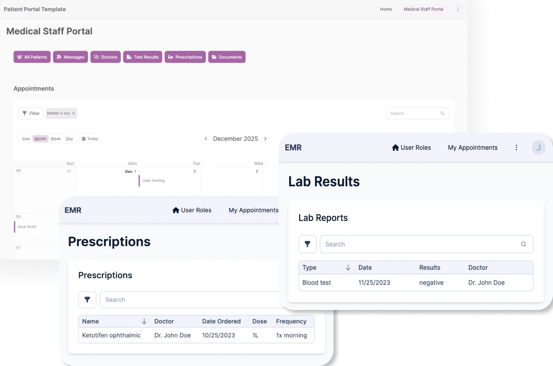The width and height of the screenshot is (553, 366).
Task: Click the Filter button in Appointments
Action: [31, 113]
